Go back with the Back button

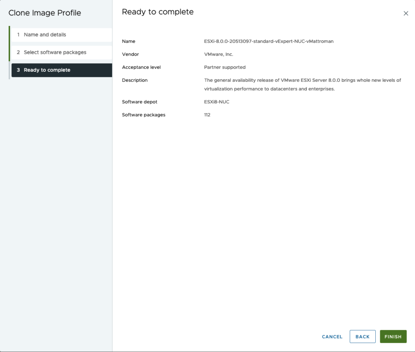362,337
